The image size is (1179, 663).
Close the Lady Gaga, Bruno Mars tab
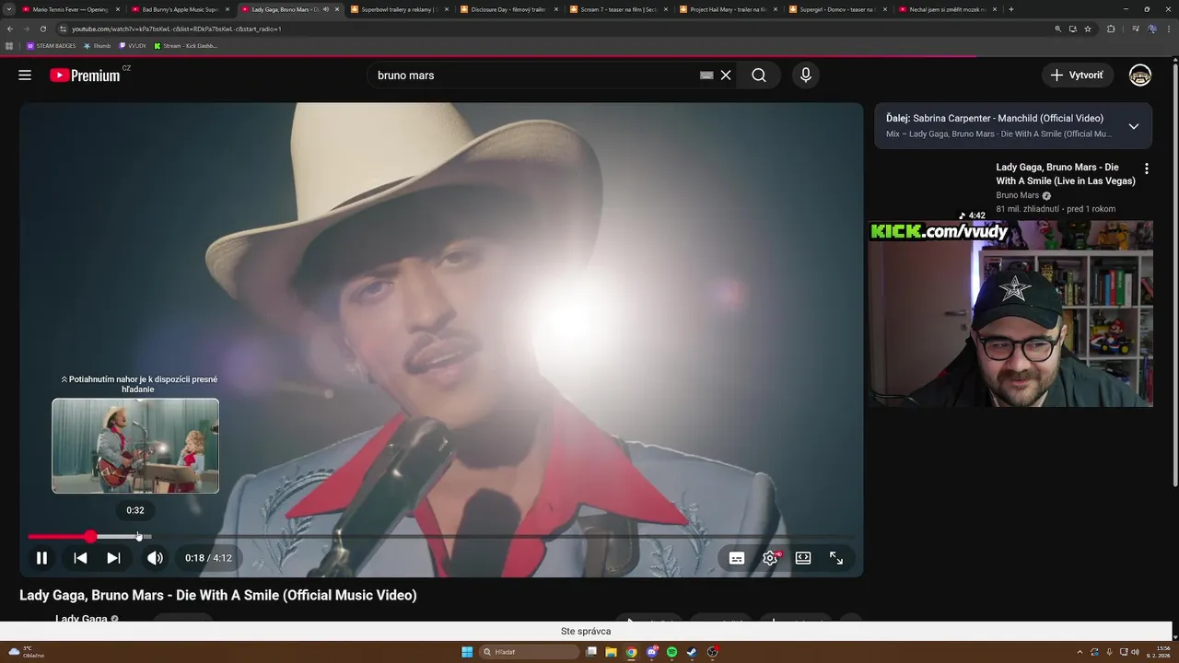pyautogui.click(x=337, y=9)
